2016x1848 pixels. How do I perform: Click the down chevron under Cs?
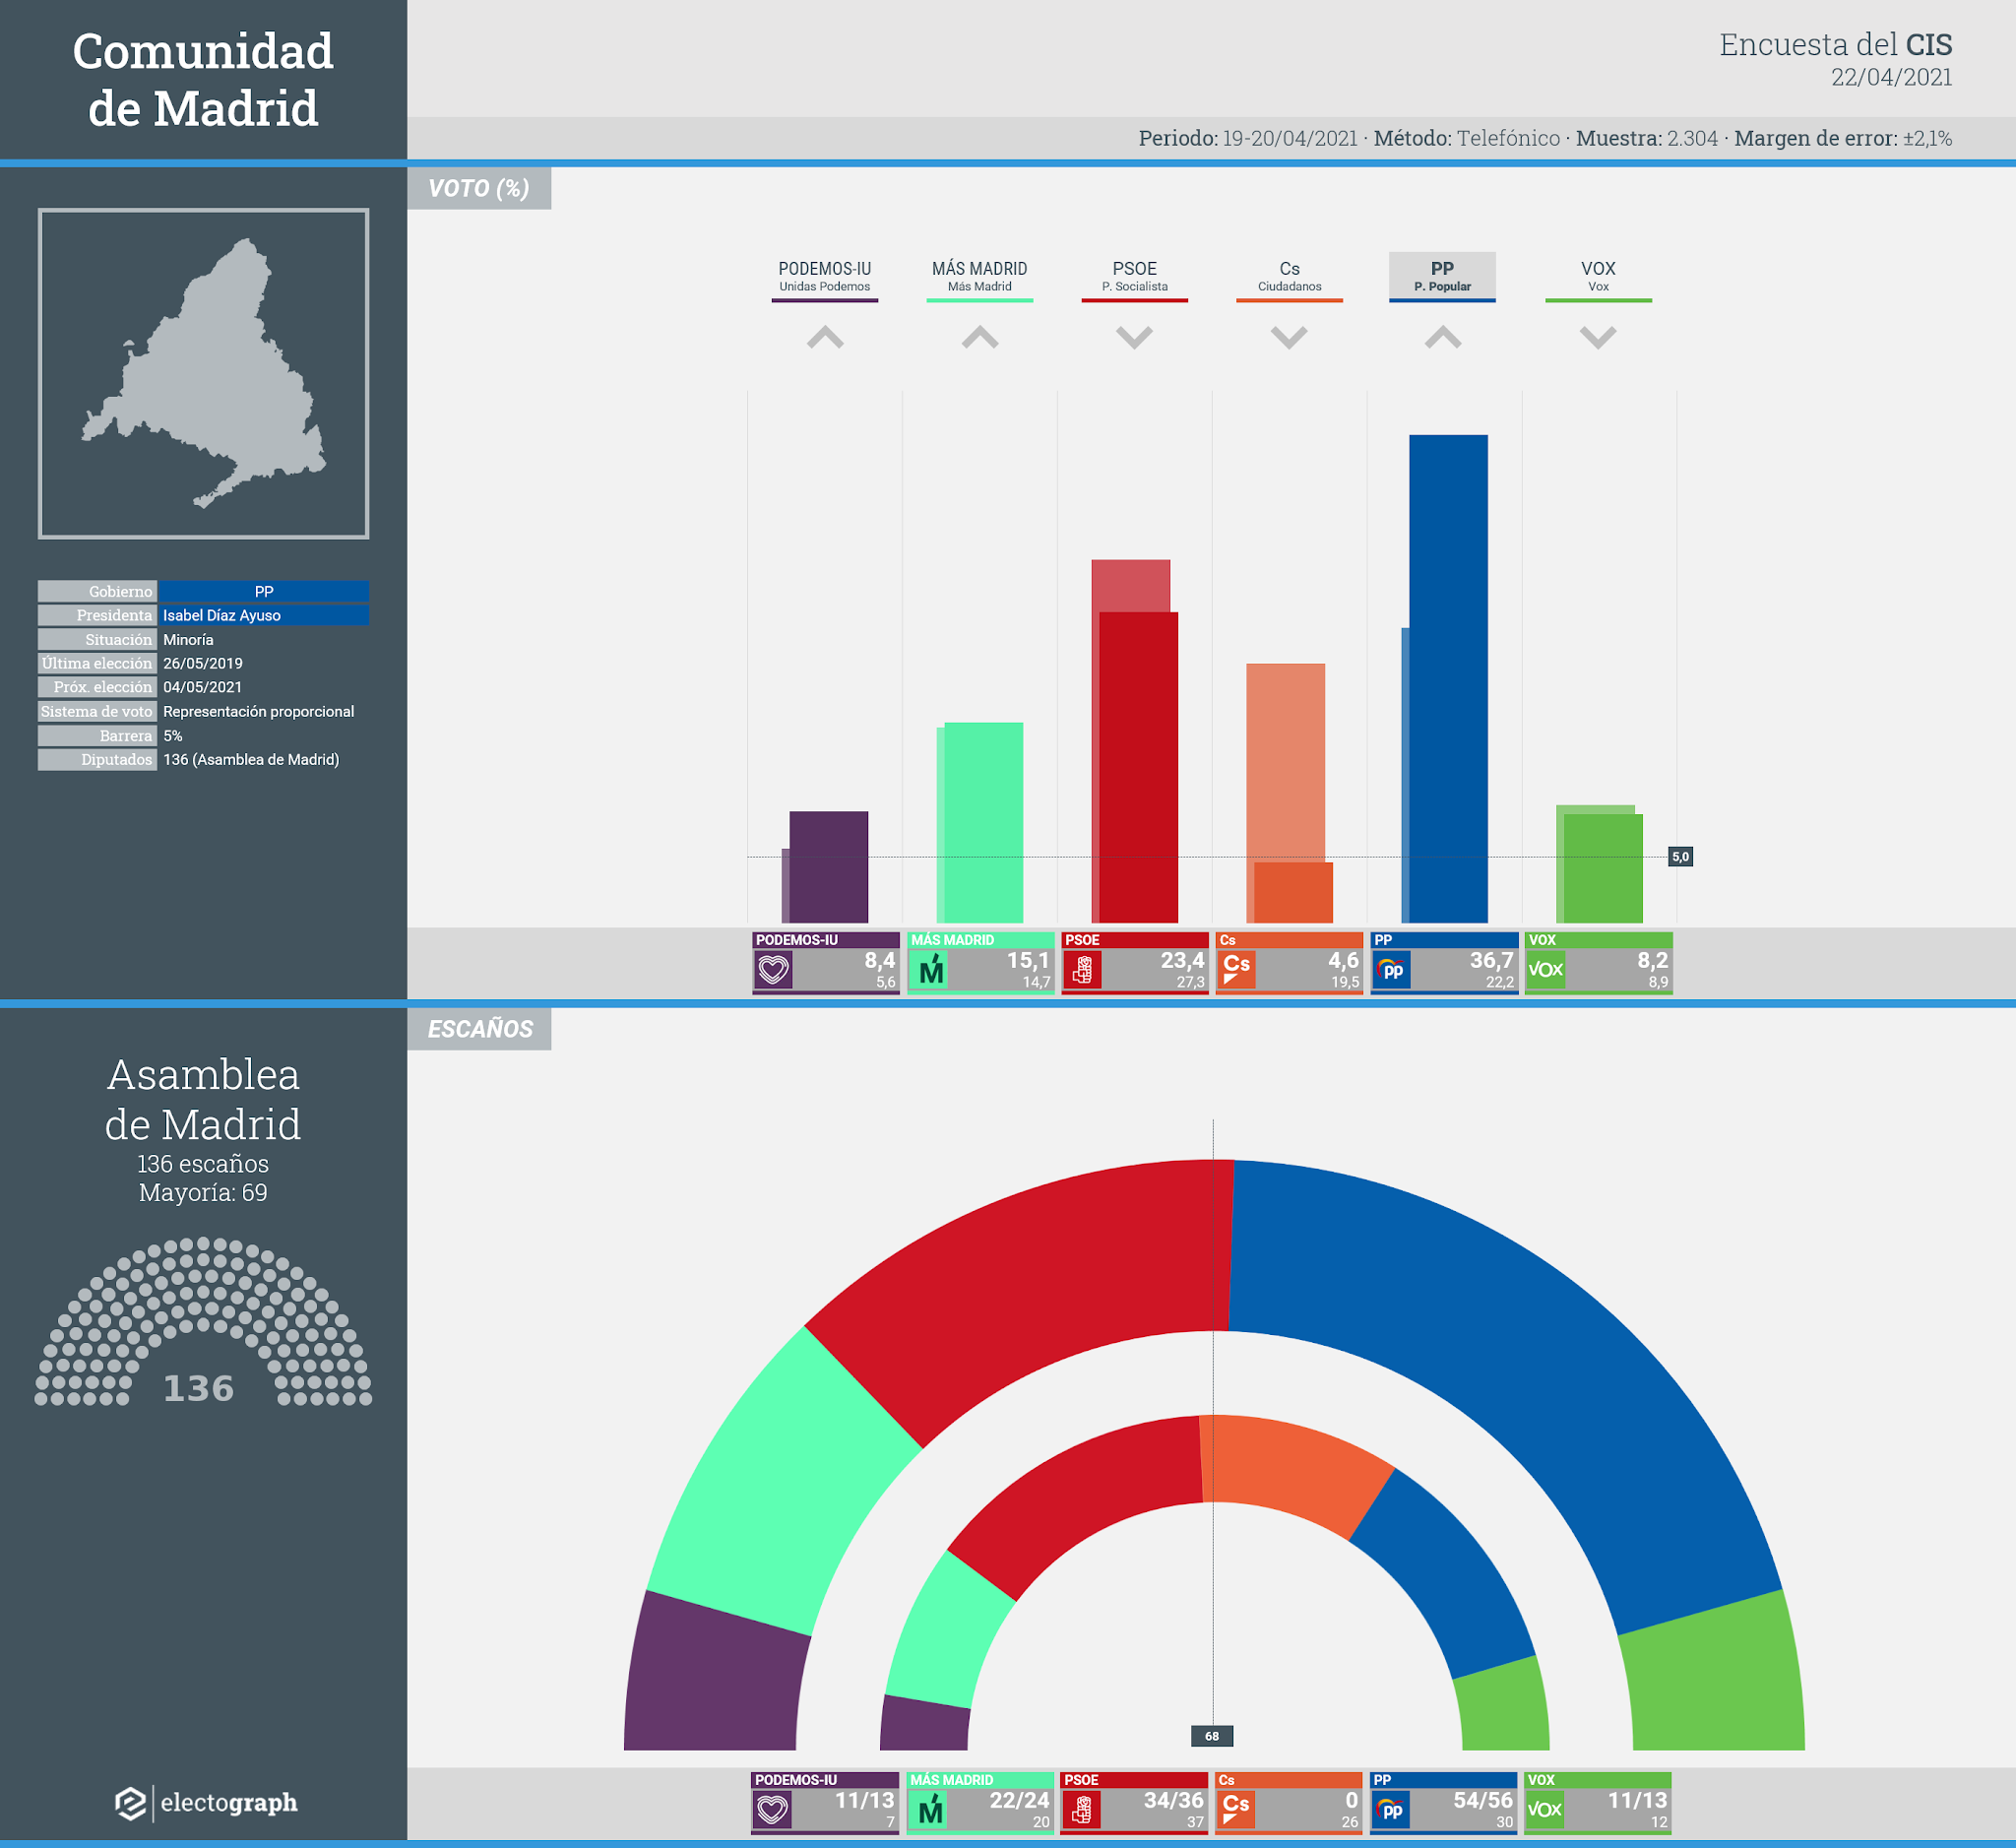point(1289,338)
